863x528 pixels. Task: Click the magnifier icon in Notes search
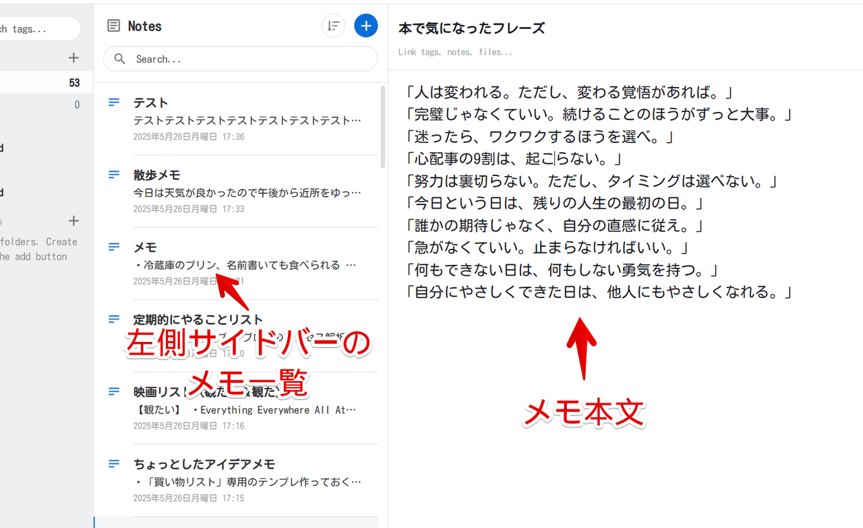120,59
